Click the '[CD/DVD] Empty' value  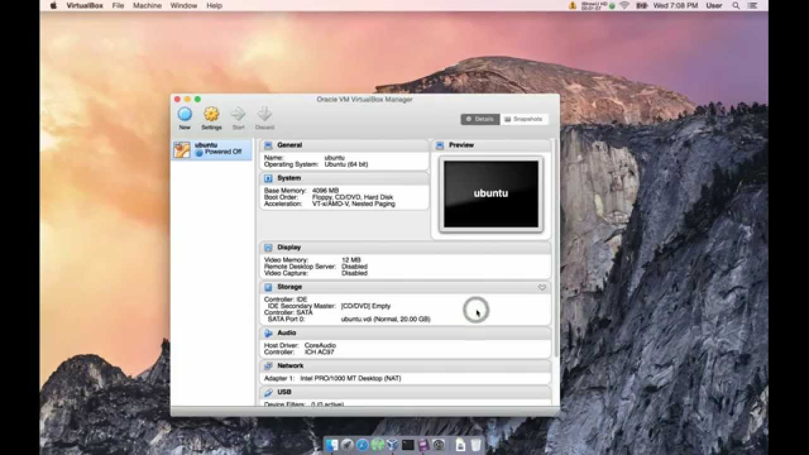point(366,306)
